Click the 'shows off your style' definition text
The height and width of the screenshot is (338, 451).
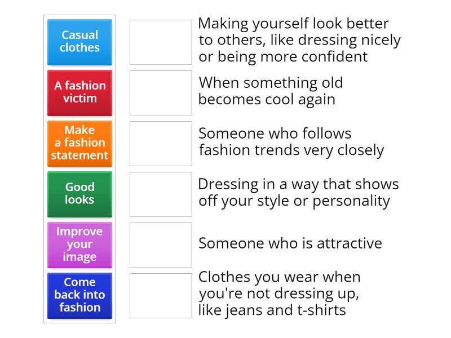pos(298,193)
